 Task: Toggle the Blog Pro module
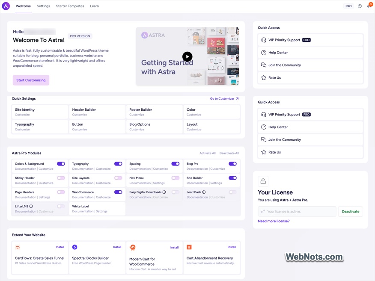coord(233,164)
